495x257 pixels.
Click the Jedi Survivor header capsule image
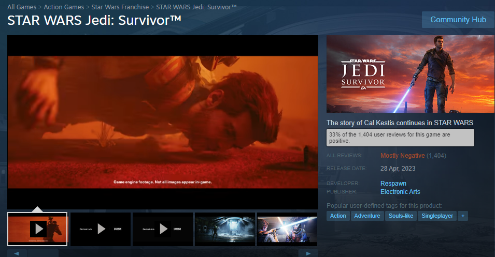point(411,74)
